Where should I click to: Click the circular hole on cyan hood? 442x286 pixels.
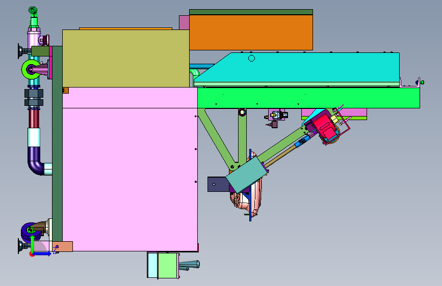click(x=252, y=59)
